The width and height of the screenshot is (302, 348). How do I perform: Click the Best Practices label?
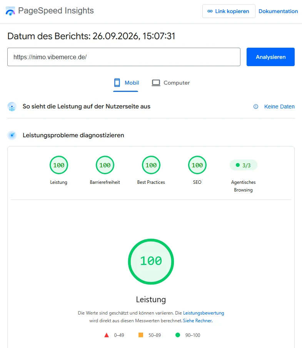151,182
